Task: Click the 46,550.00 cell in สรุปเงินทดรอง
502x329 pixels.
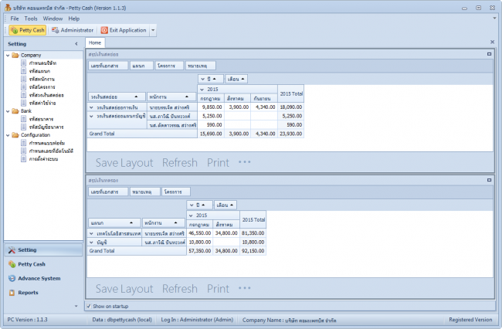Action: point(200,233)
